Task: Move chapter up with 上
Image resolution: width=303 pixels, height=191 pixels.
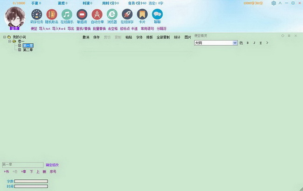Action: 38,171
